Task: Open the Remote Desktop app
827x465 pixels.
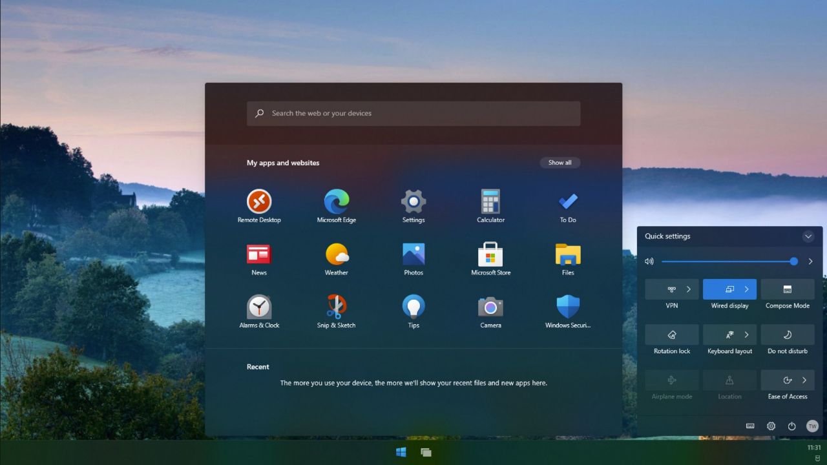Action: (259, 206)
